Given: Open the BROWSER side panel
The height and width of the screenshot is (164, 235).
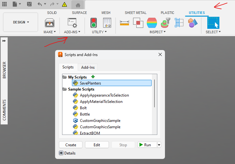Looking at the screenshot, I should tap(4, 70).
